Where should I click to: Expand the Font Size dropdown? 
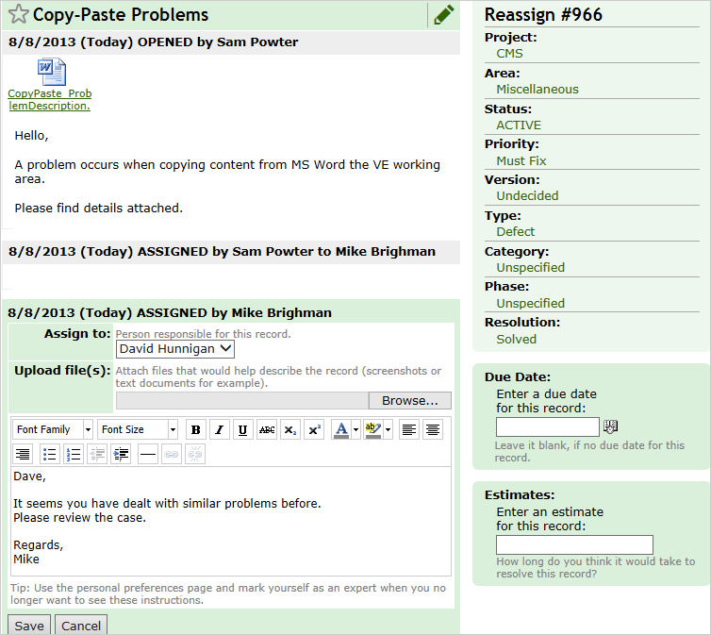pos(138,430)
